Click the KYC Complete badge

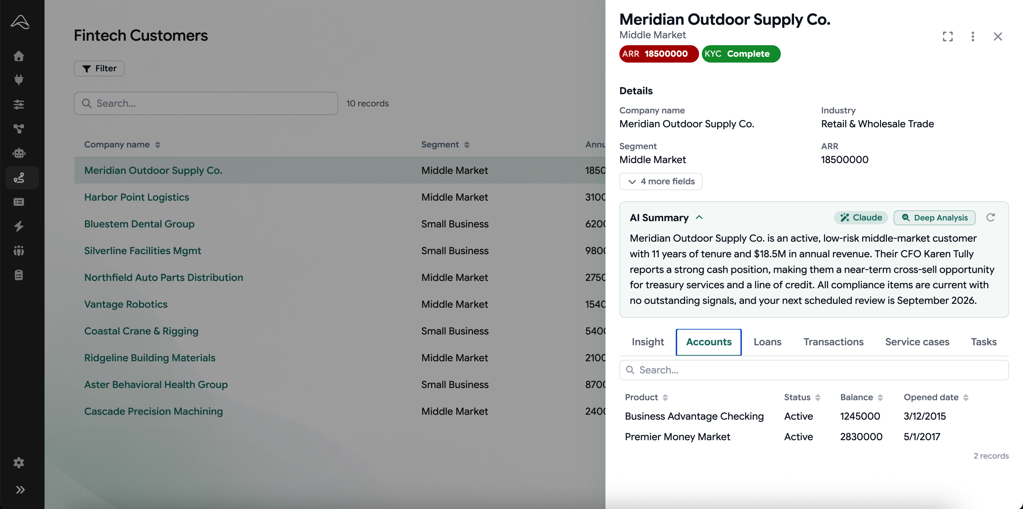tap(741, 54)
